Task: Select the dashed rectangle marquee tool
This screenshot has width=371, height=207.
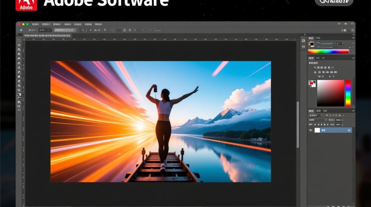Action: point(19,41)
